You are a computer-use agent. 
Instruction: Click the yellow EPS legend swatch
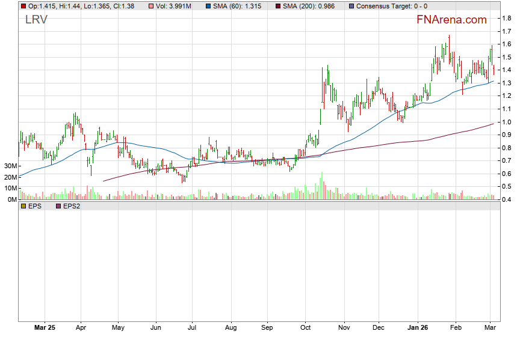[23, 206]
